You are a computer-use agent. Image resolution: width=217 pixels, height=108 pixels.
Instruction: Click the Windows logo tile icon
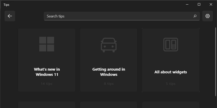pyautogui.click(x=47, y=44)
